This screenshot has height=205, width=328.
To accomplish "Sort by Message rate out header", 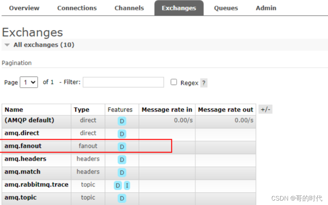I will (225, 110).
